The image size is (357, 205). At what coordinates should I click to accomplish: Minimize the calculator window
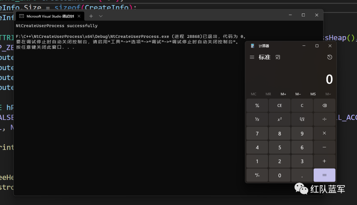(x=304, y=46)
